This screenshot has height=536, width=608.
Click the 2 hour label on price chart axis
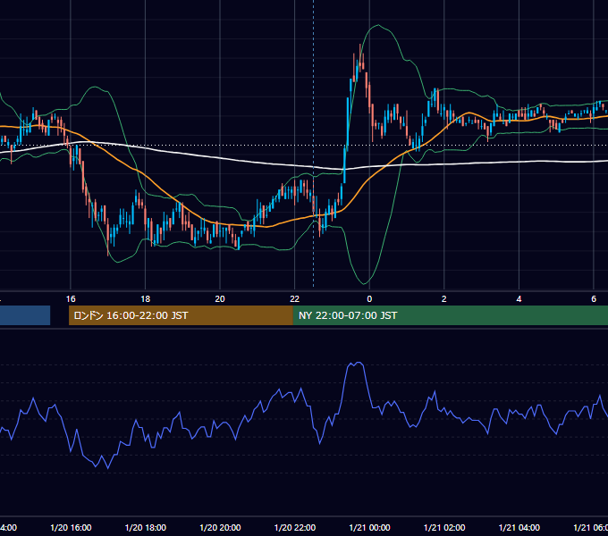coord(444,299)
